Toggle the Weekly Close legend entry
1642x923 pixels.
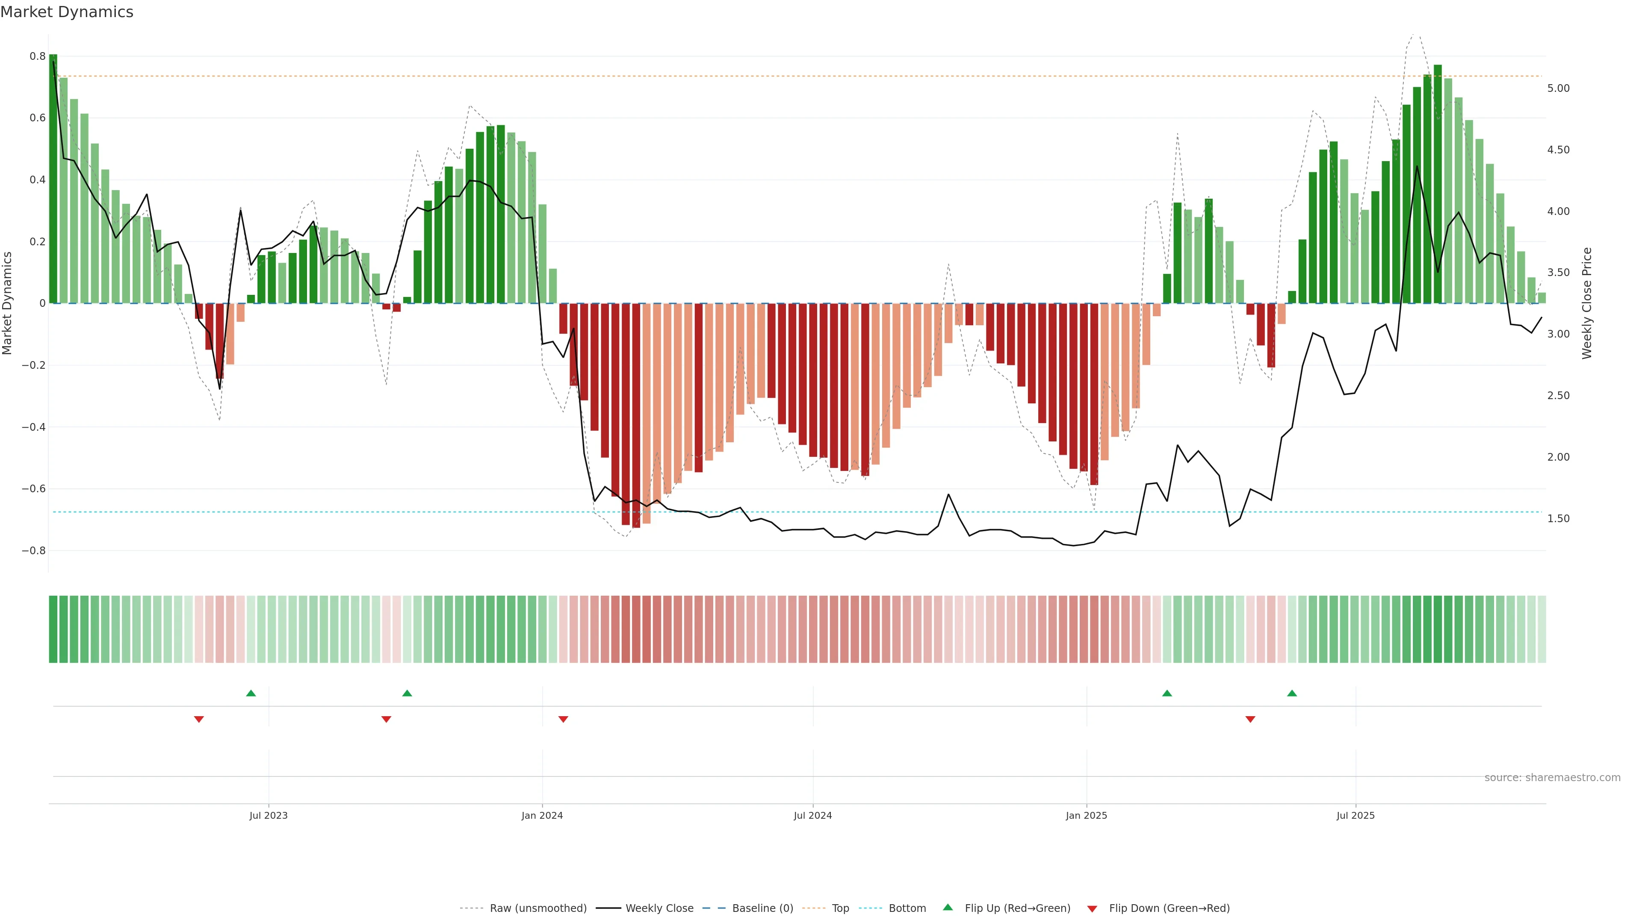point(659,908)
